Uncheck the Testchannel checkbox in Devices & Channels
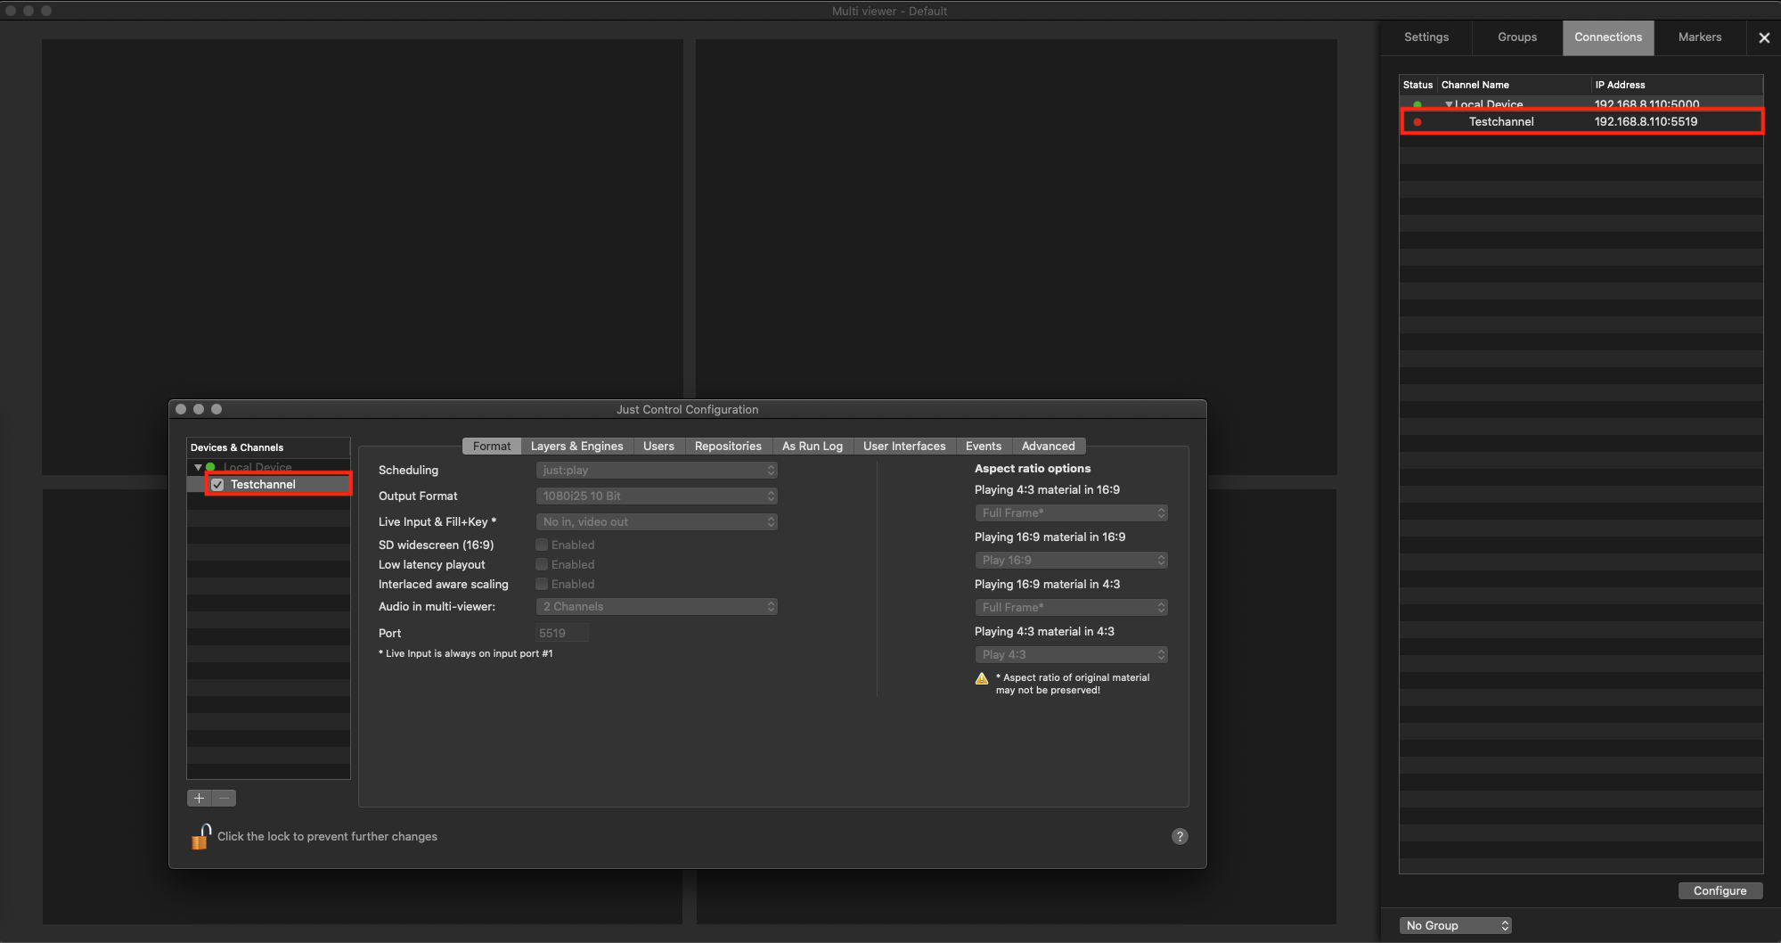The height and width of the screenshot is (943, 1781). tap(217, 485)
